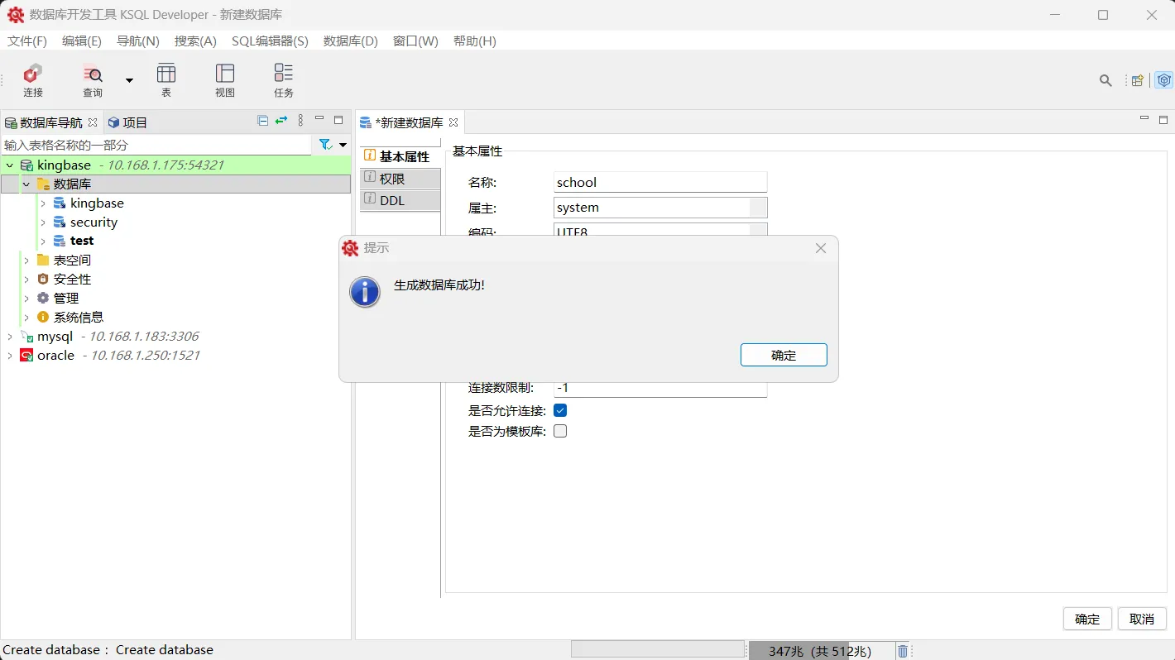Screen dimensions: 1175x660
Task: Click 确定 in the success dialog
Action: tap(783, 355)
